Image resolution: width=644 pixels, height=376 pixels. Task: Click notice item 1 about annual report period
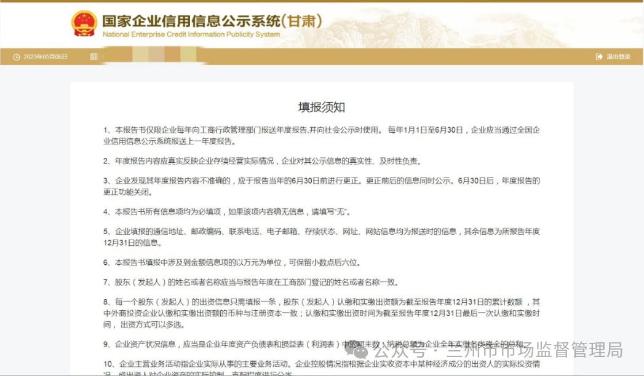[x=322, y=135]
